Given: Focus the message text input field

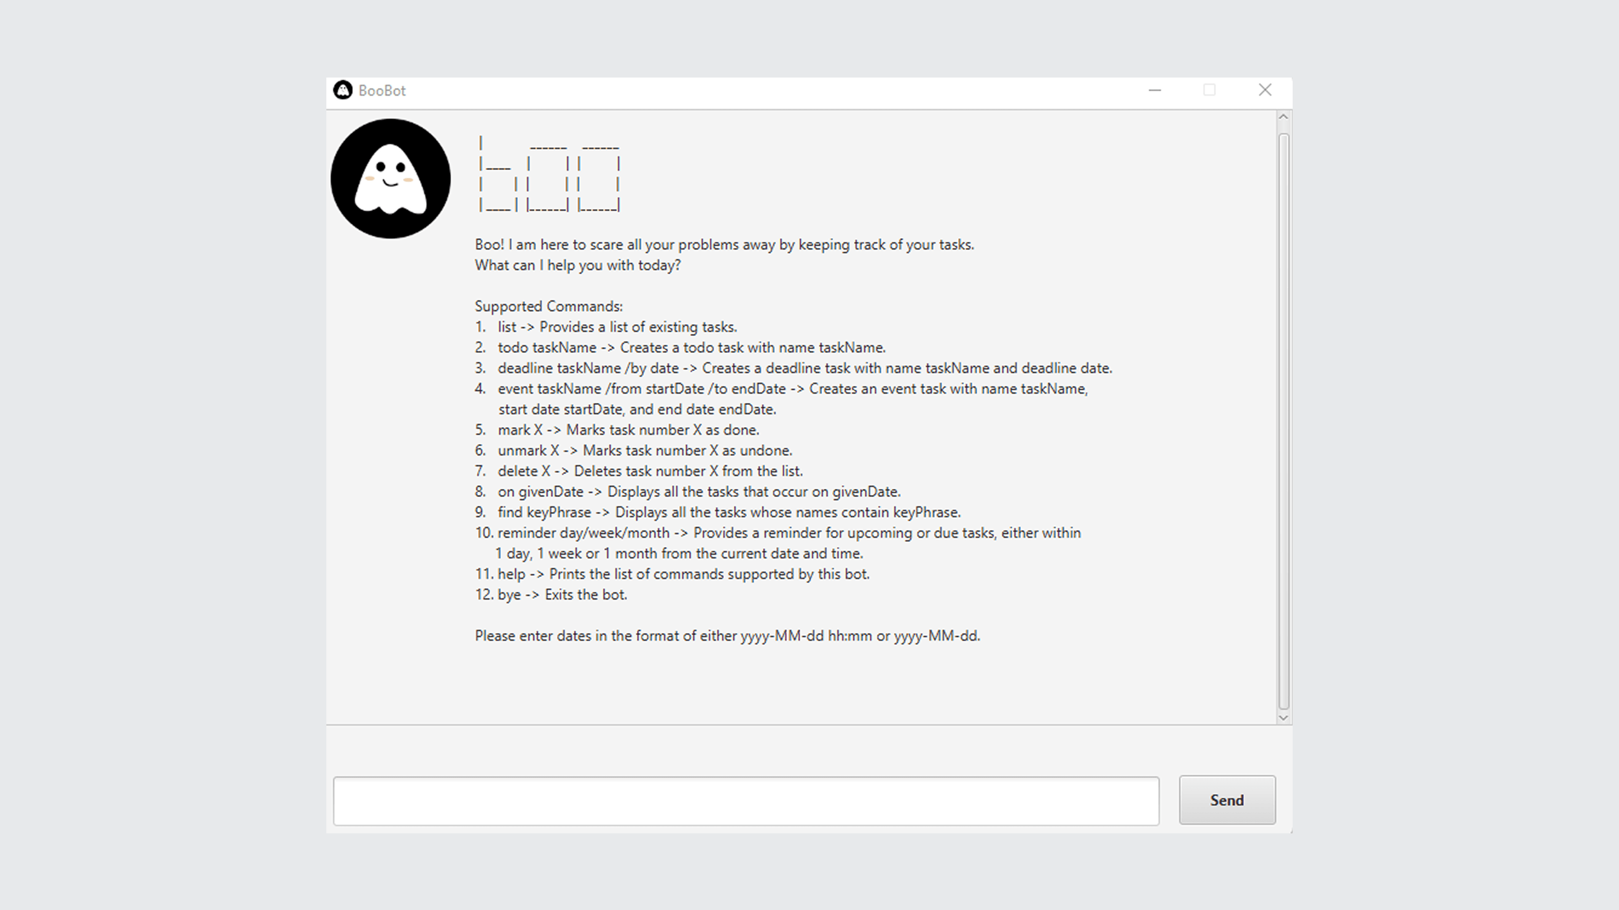Looking at the screenshot, I should click(746, 801).
